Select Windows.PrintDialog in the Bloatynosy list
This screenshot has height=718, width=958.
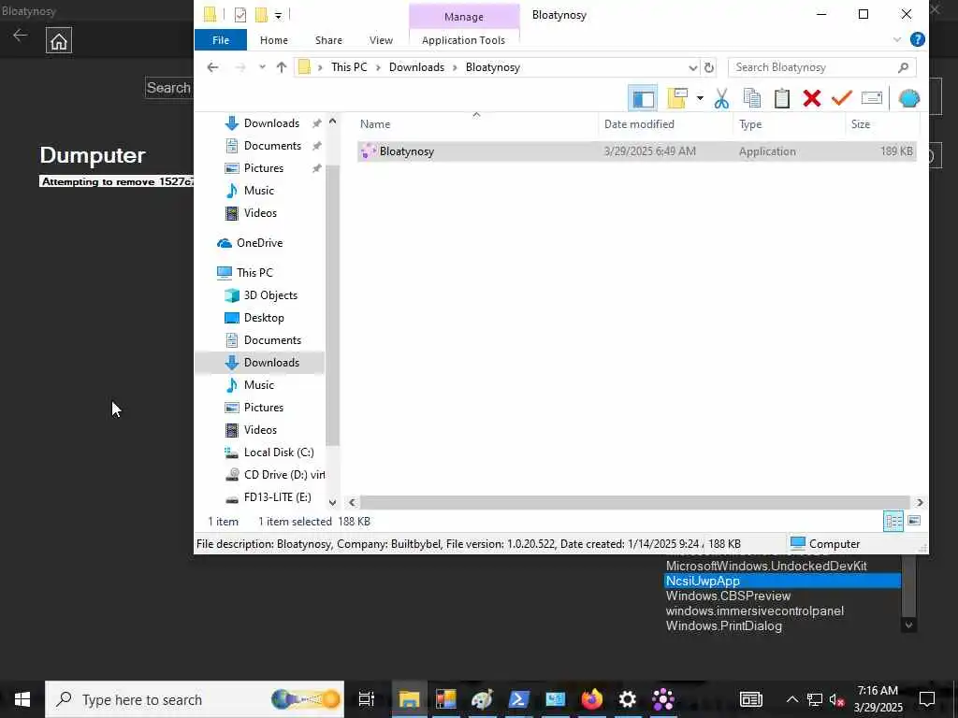tap(724, 626)
